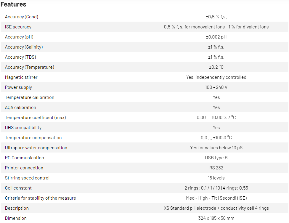Viewport: 289px width, 223px height.
Task: Click the Stirring speed control label
Action: tap(27, 178)
